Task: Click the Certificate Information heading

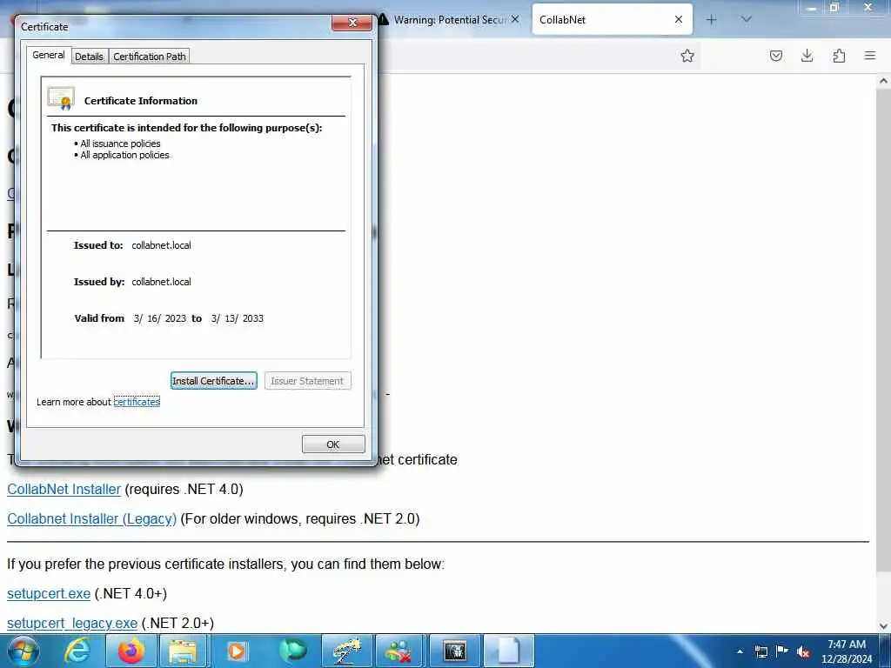Action: (x=141, y=101)
